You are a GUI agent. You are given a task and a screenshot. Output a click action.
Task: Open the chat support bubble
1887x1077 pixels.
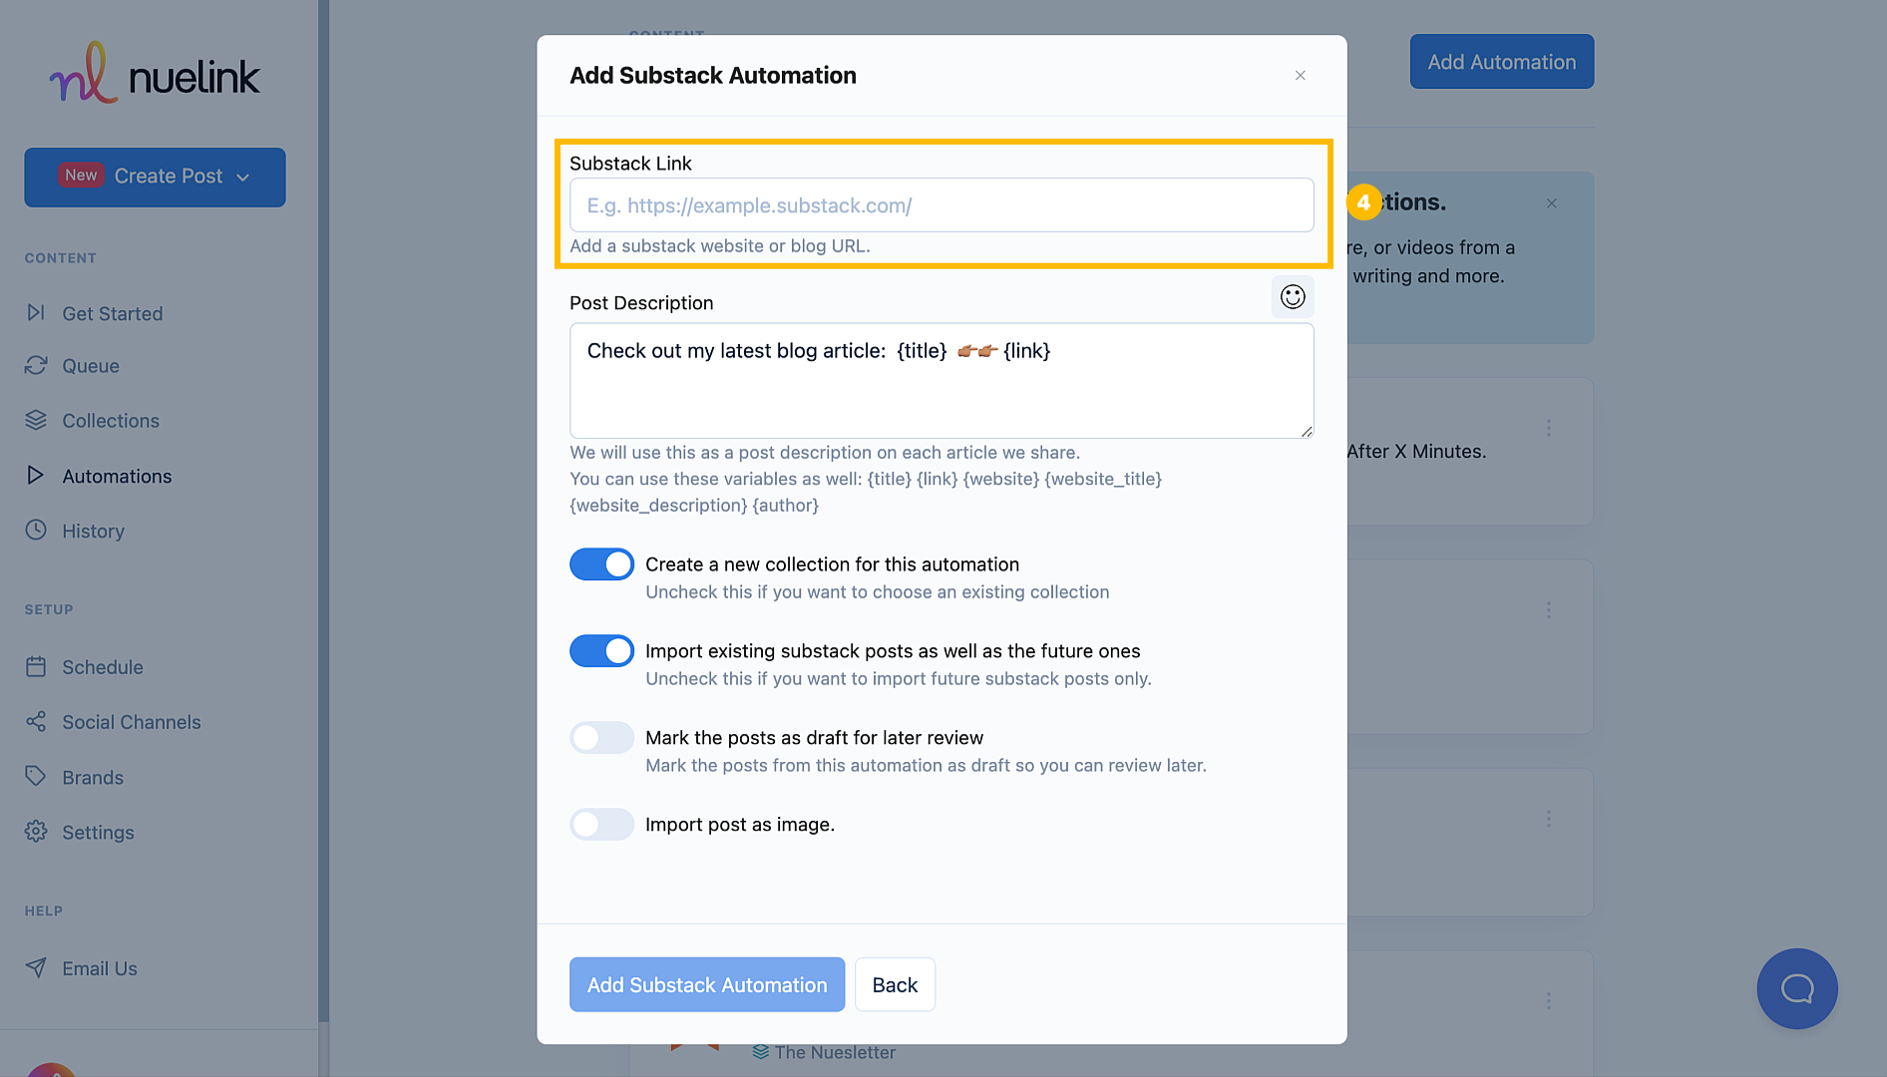tap(1797, 988)
